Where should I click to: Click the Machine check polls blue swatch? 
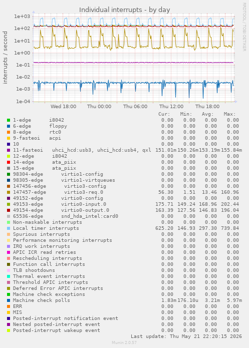point(9,300)
